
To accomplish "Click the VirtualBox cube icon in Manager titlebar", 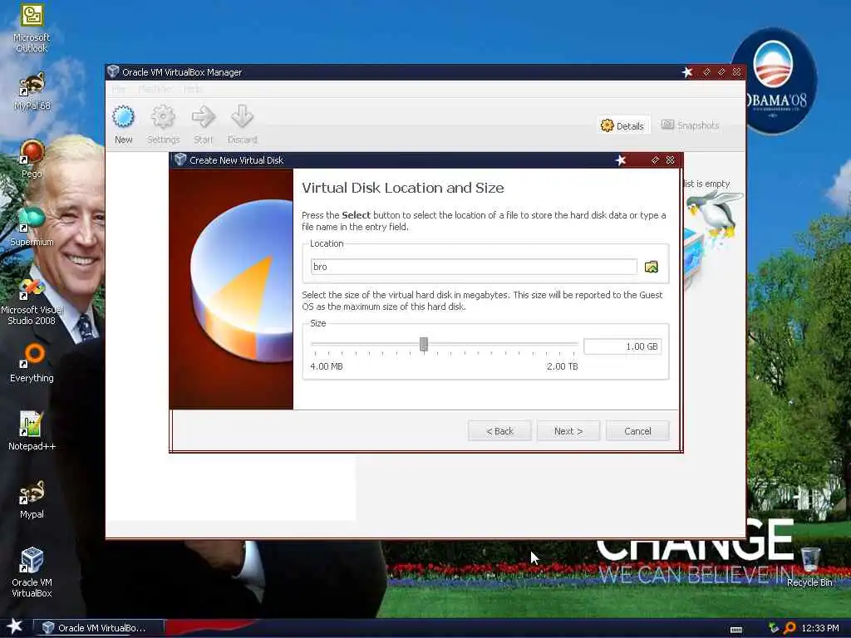I will click(113, 71).
